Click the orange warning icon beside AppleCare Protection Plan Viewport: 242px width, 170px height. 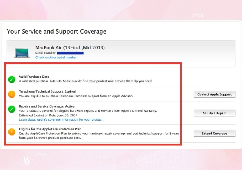coord(12,132)
